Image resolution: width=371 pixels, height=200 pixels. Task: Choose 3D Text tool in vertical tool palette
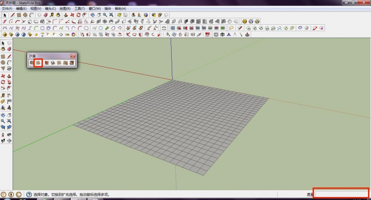9,108
